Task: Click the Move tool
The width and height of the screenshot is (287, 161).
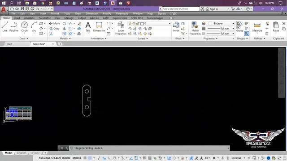Action: (x=54, y=24)
